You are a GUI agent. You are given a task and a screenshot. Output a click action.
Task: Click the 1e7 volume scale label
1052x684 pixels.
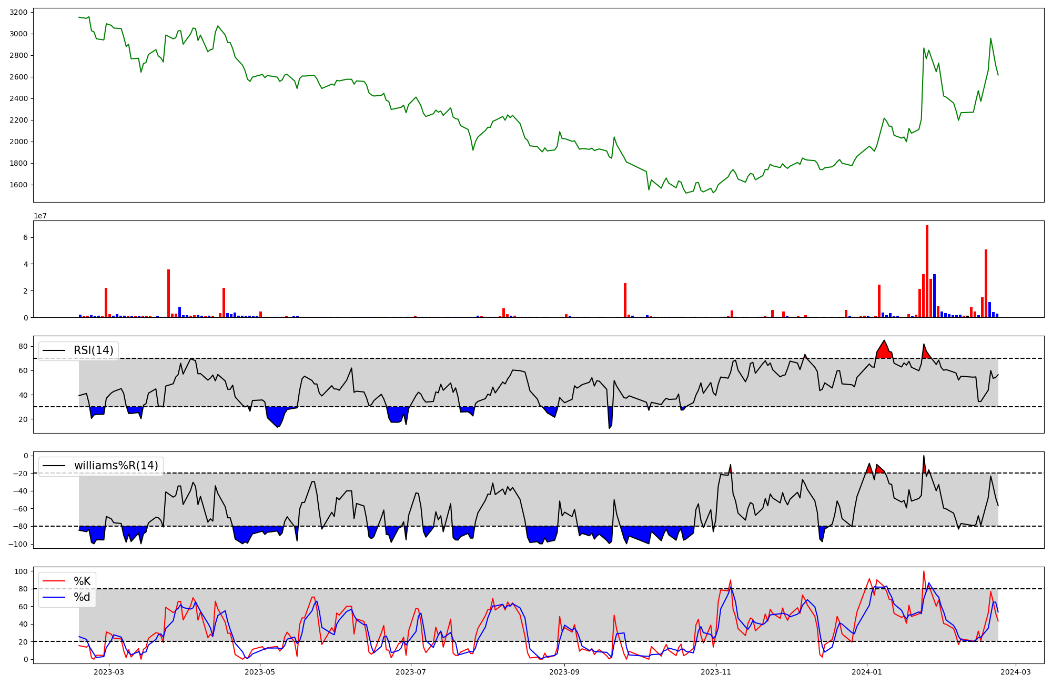[x=40, y=216]
